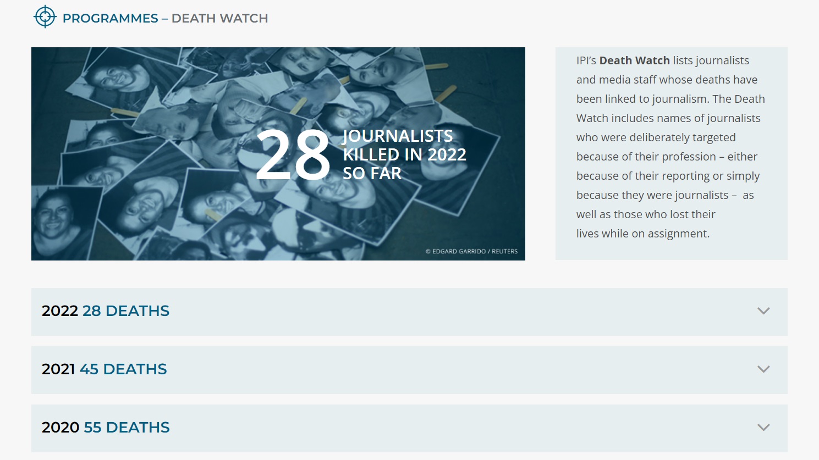Open the 2020 year label in accordion

click(x=61, y=428)
